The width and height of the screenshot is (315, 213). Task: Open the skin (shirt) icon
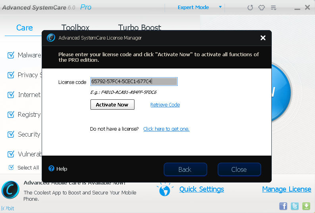click(261, 8)
